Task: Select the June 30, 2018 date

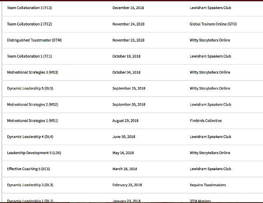Action: coord(124,137)
